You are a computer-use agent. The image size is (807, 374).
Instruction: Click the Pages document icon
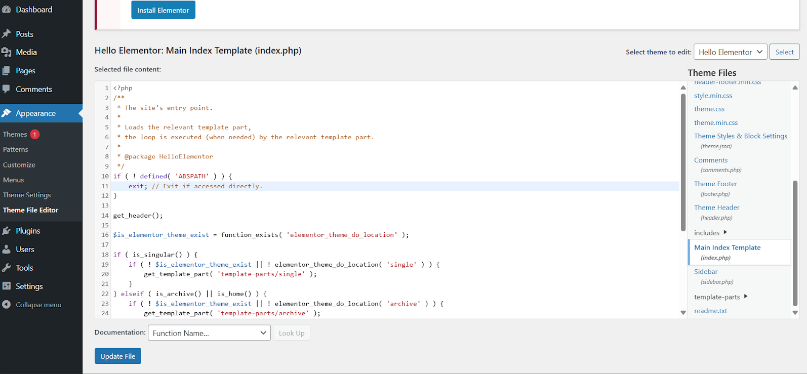coord(7,71)
